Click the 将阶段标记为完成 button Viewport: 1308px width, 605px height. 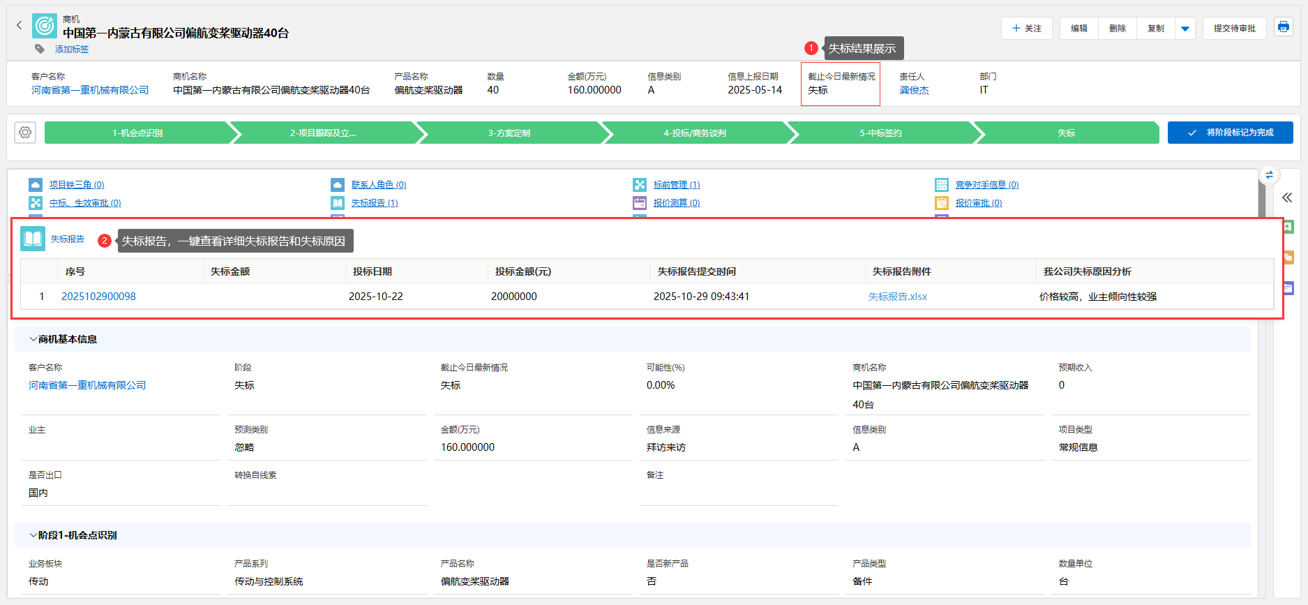click(1230, 133)
